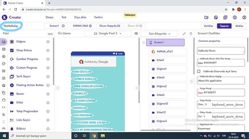Screen dimensions: 249x139
Task: Edit the Vurgu Rengi color field
Action: point(221,93)
